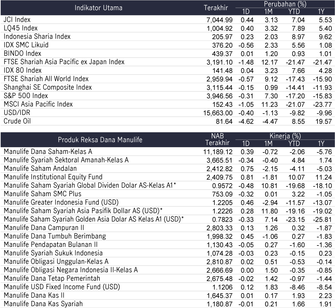This screenshot has height=308, width=335.
Task: Click the 'Terakhir' column header
Action: 216,8
